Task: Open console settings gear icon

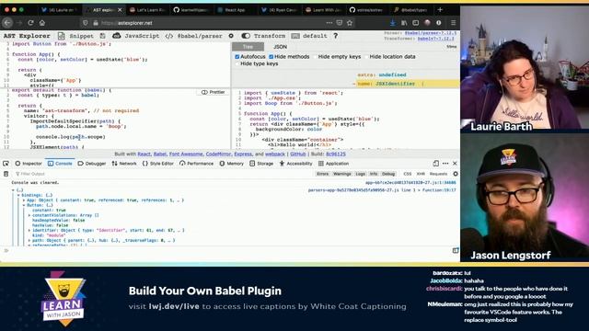Action: 456,174
